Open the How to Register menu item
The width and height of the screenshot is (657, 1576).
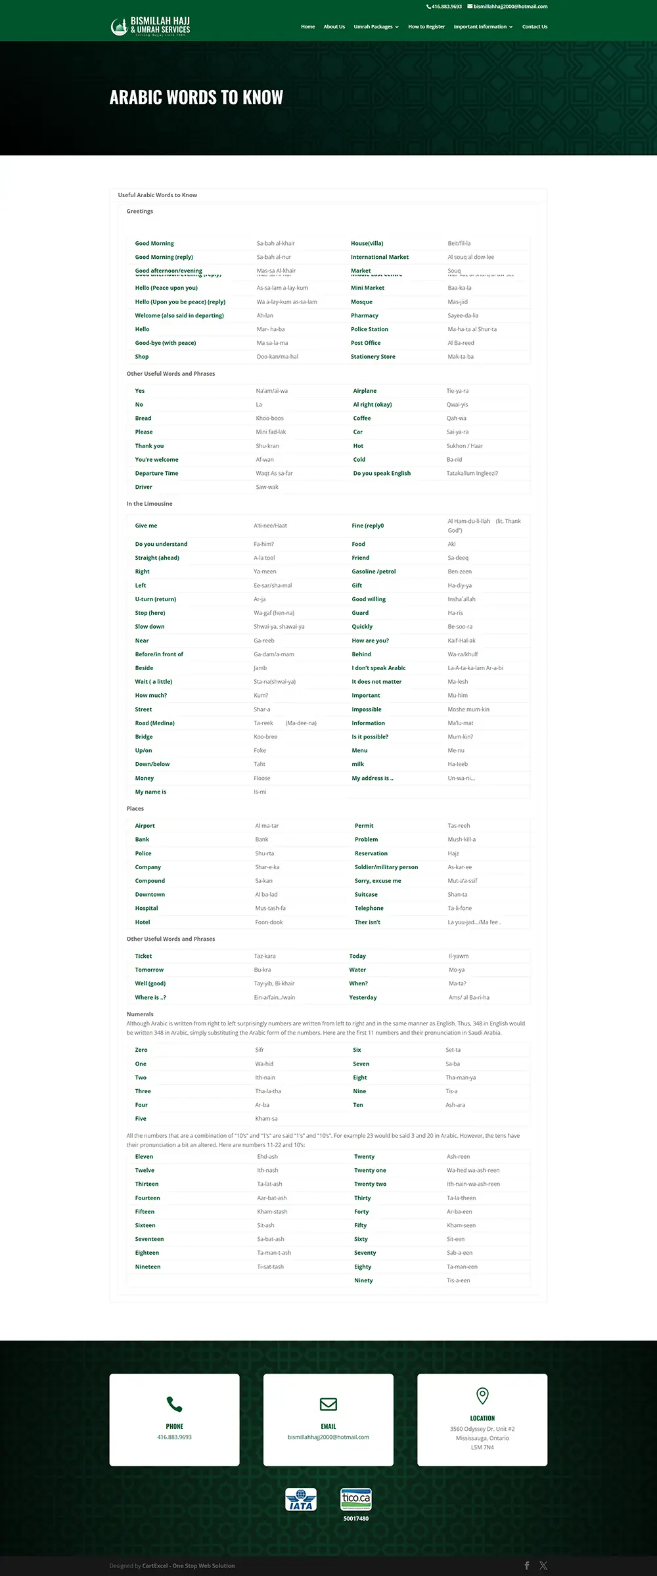[426, 27]
